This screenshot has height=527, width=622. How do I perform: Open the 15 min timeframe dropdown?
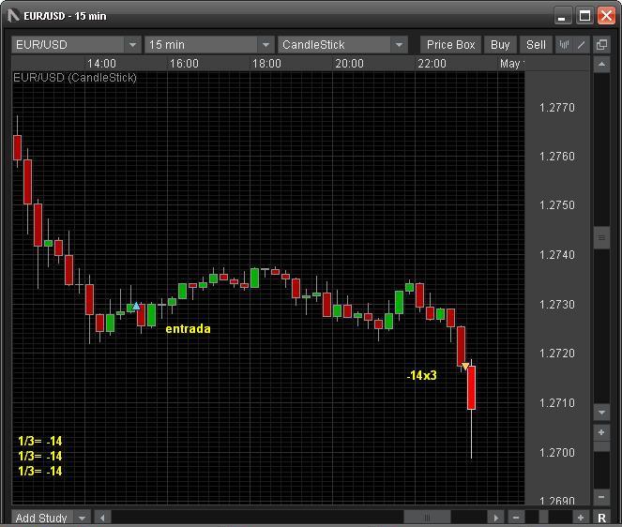(265, 45)
